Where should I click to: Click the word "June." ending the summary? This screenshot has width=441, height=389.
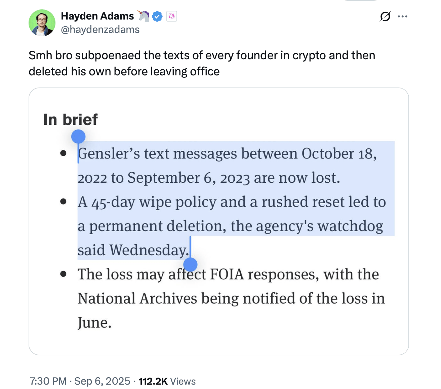point(94,323)
